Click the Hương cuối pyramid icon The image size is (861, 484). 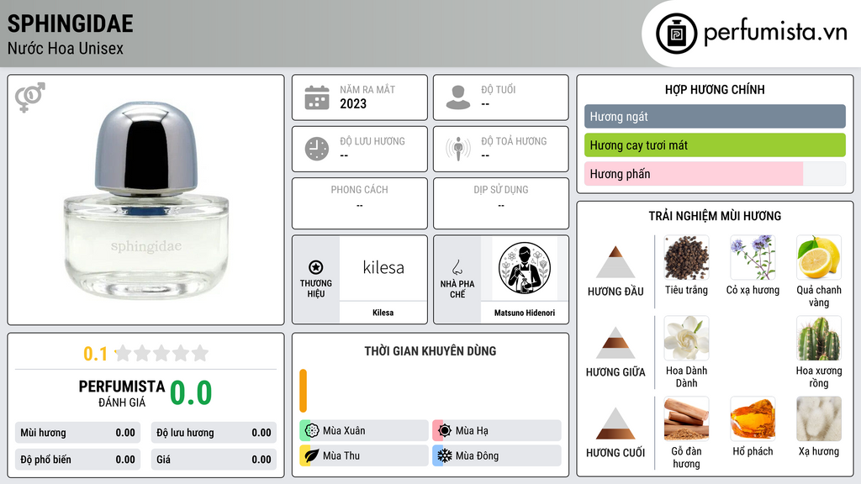[x=615, y=423]
